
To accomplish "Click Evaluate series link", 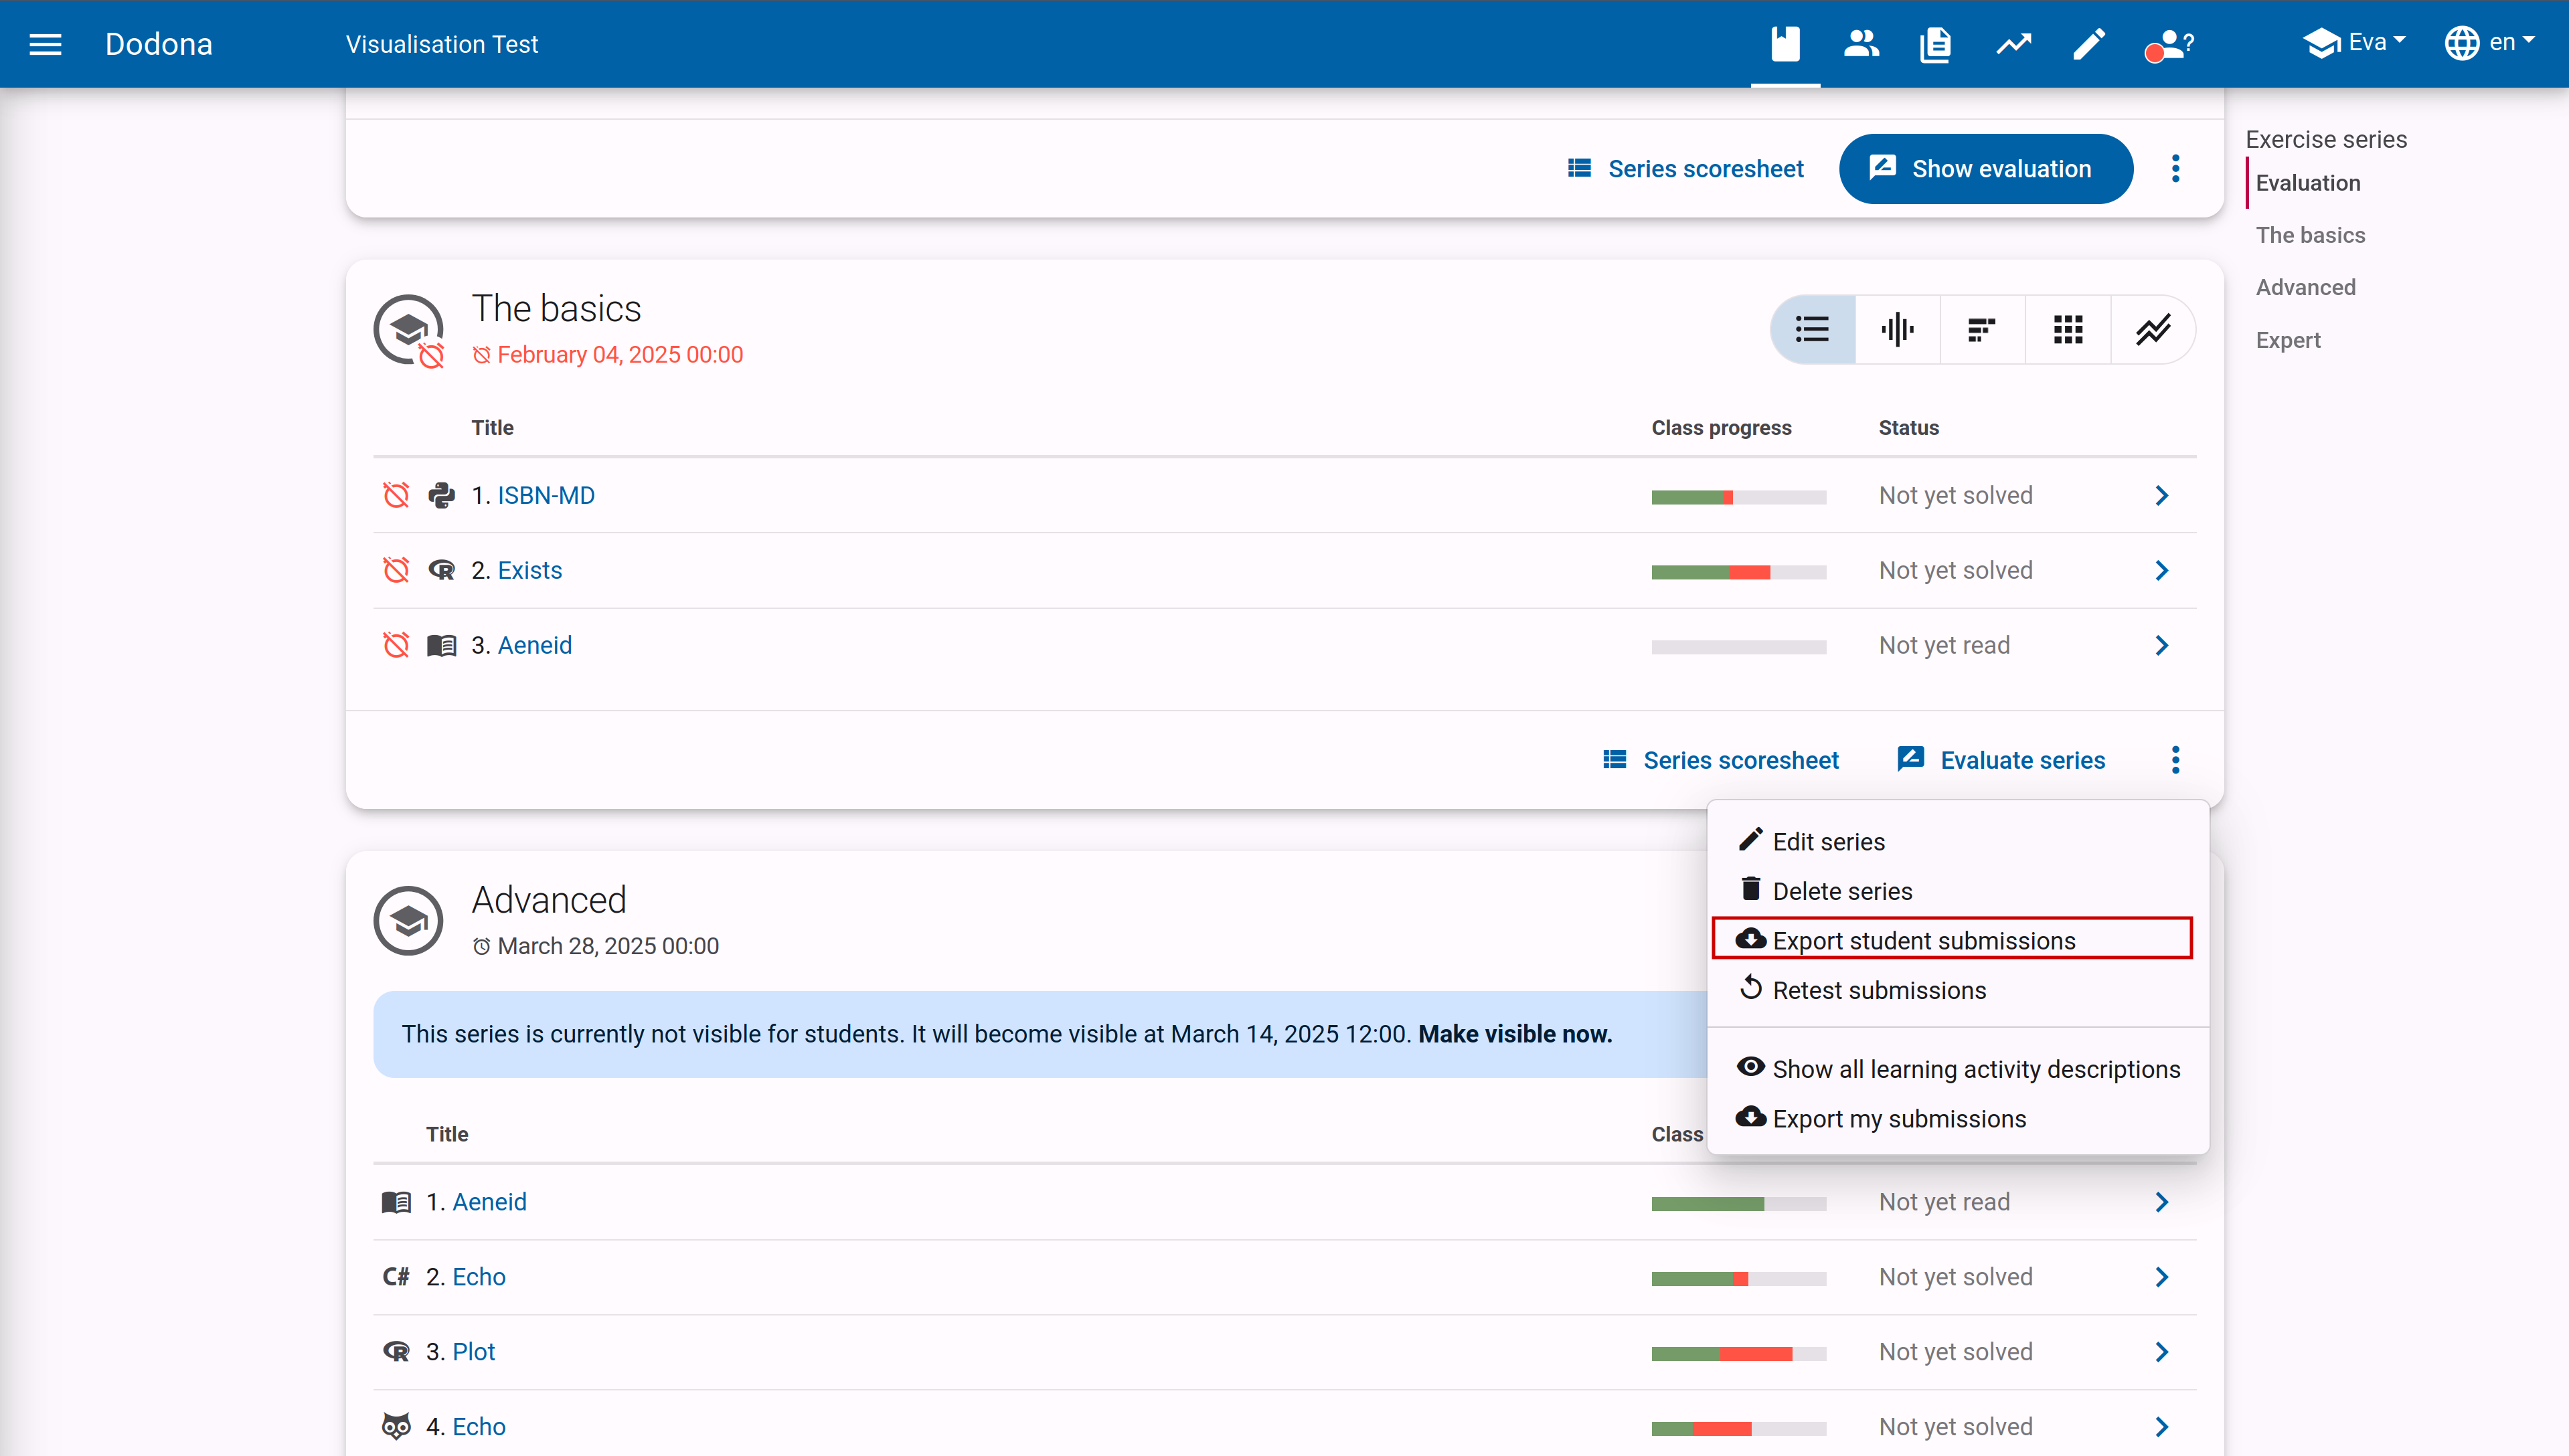I will (2001, 760).
